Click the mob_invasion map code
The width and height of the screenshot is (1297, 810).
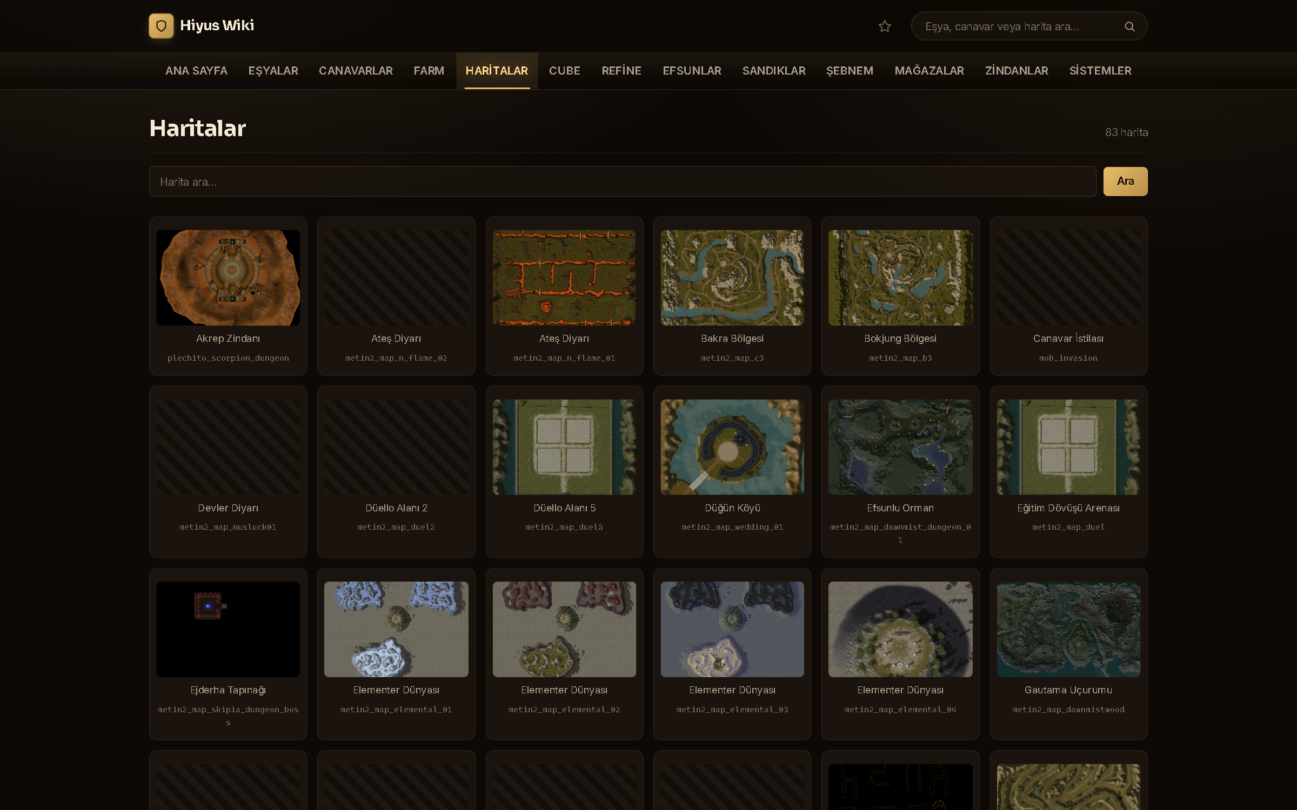click(x=1068, y=358)
